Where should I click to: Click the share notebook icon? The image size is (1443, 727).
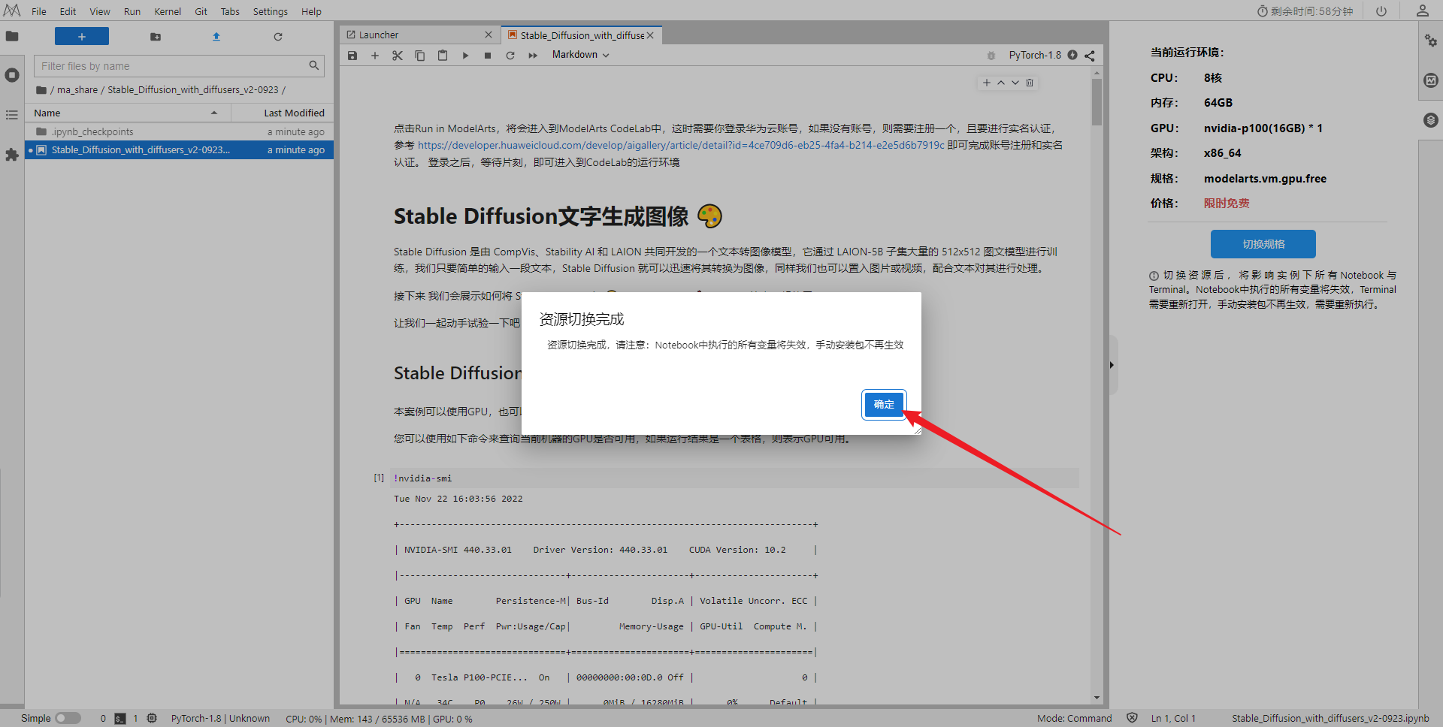click(1090, 56)
